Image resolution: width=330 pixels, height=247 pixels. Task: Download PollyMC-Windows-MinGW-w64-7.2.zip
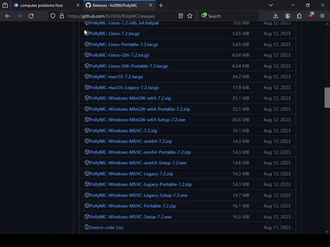coord(130,98)
